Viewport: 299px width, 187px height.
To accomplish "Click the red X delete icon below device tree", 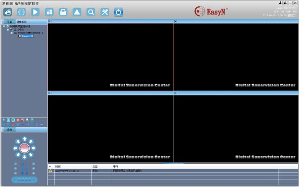I will (x=18, y=120).
